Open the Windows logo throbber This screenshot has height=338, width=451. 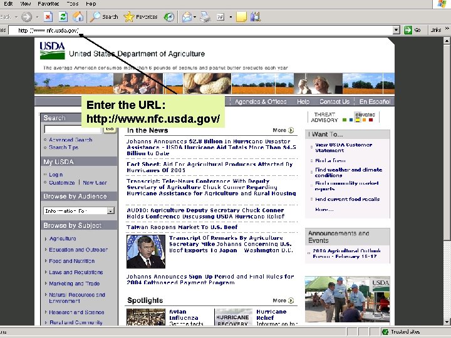click(x=442, y=4)
